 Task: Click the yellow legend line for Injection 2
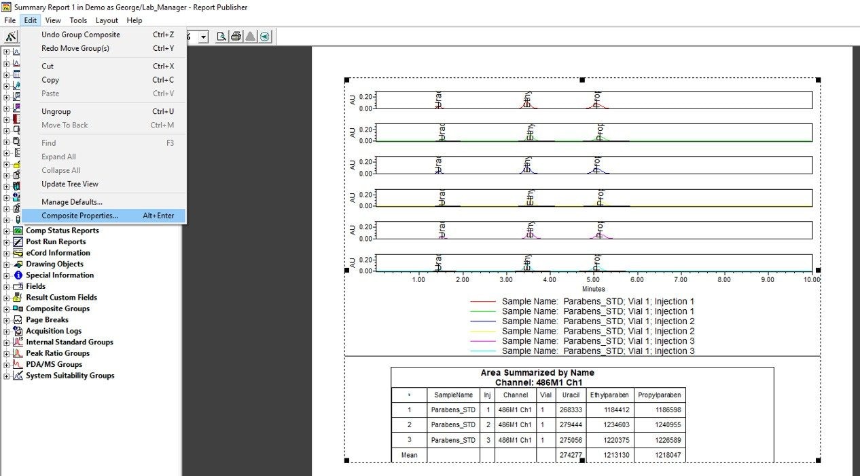click(x=483, y=331)
